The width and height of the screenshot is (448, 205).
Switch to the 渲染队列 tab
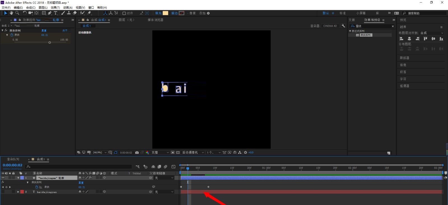point(13,159)
